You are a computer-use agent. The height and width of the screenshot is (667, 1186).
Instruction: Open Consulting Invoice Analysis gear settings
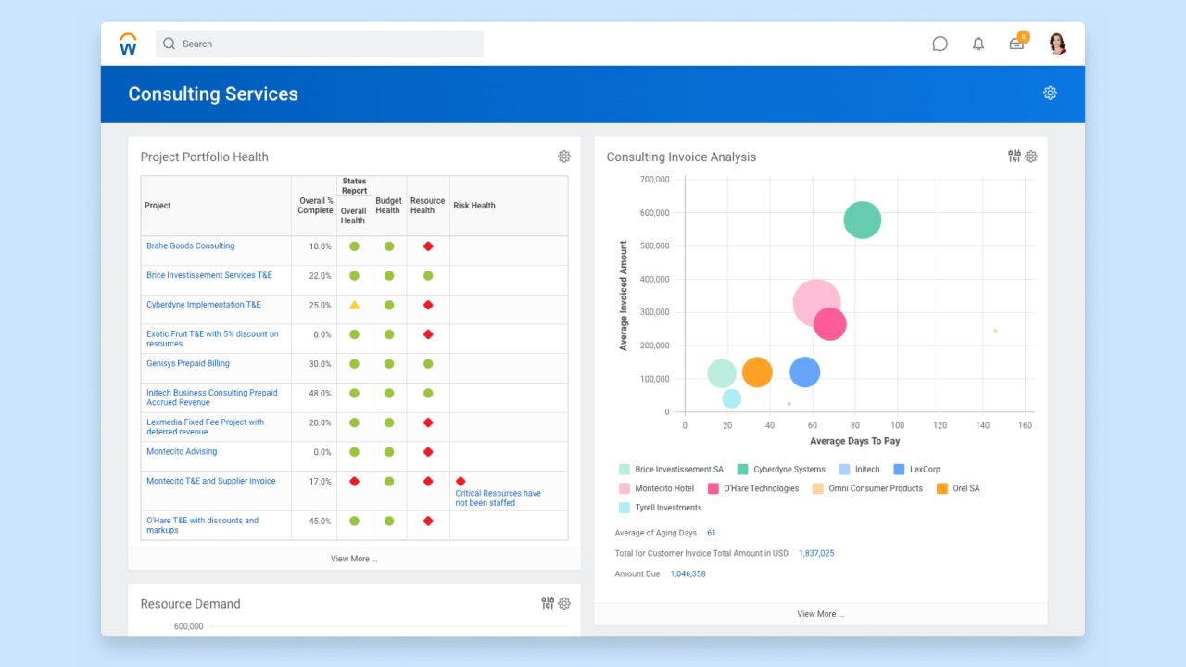[1031, 157]
